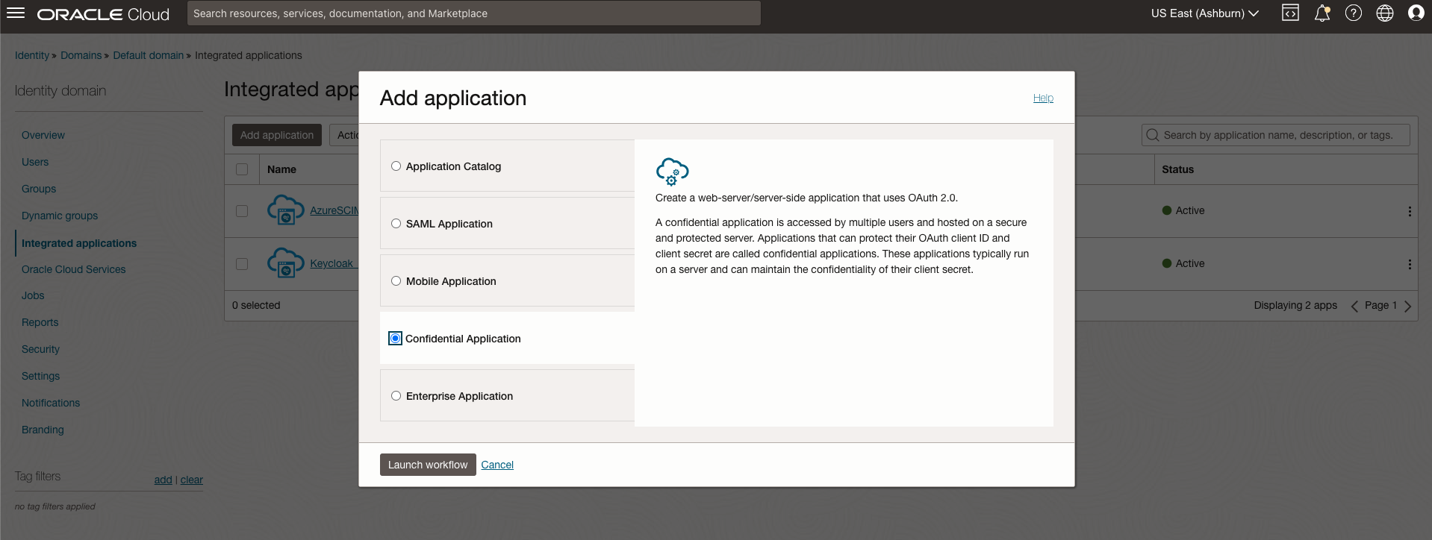
Task: Check the AzureSCIM row checkbox
Action: click(242, 211)
